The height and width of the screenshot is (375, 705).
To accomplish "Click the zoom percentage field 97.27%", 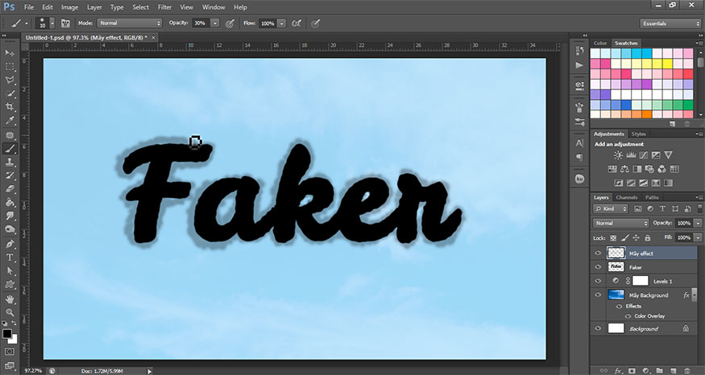I will [x=32, y=371].
